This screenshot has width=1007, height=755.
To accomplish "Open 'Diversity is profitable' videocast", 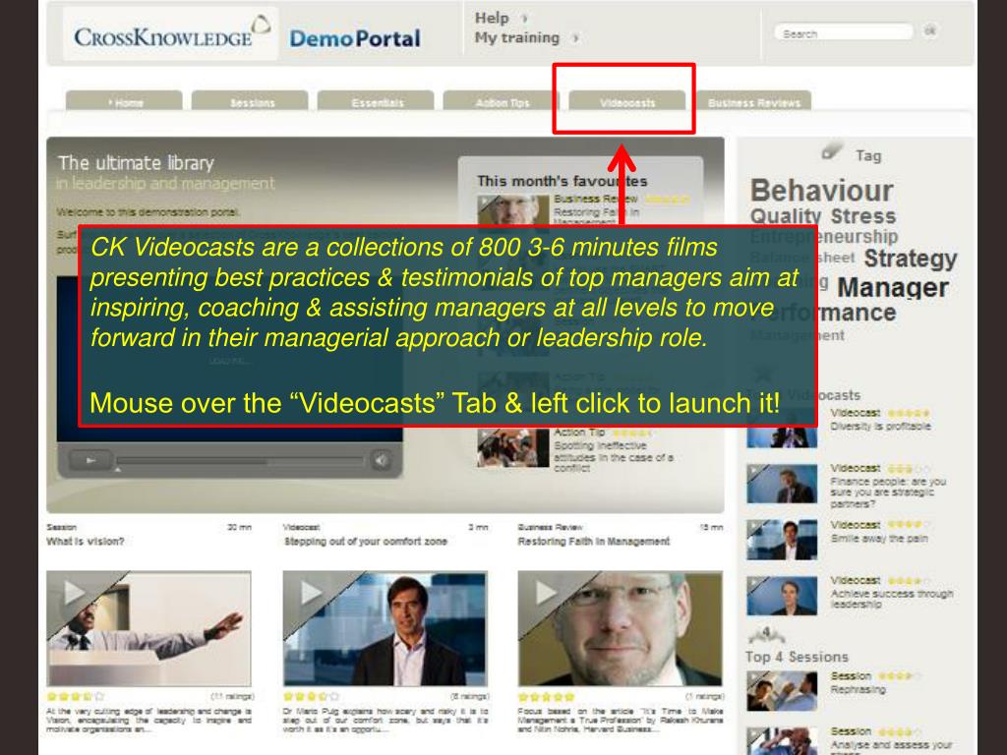I will (x=880, y=426).
